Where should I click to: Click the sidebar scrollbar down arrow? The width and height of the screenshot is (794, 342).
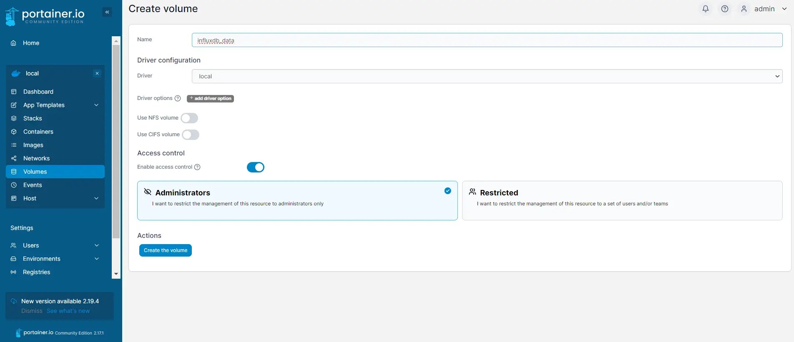116,274
